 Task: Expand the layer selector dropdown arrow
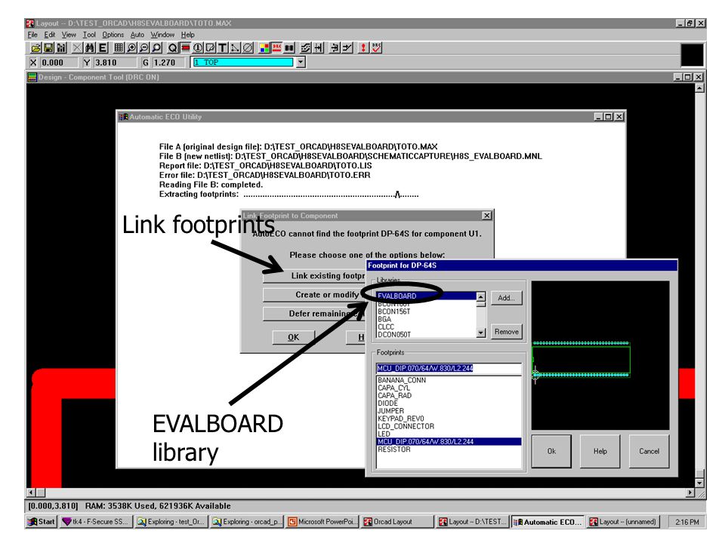301,63
